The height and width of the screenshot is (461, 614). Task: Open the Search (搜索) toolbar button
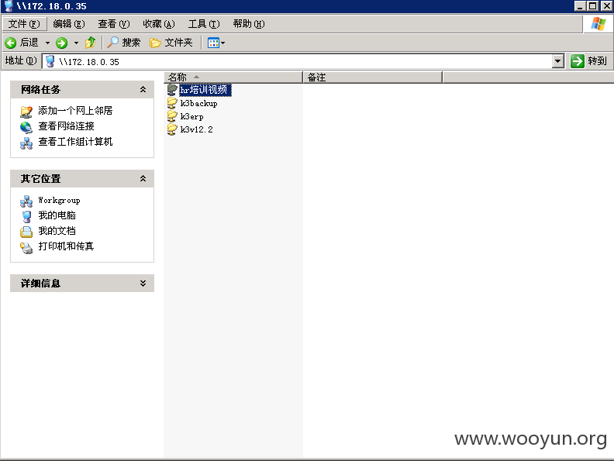(x=124, y=43)
